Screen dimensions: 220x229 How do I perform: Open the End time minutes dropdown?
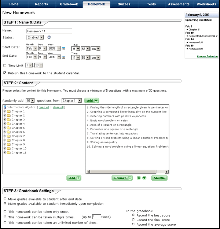(x=85, y=58)
